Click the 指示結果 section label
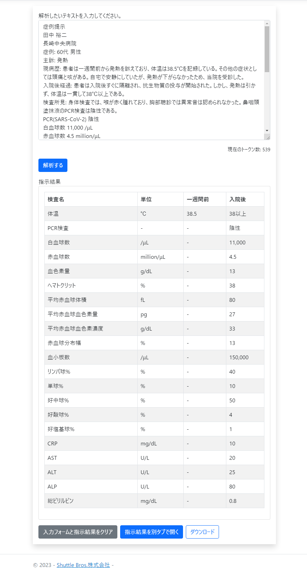The height and width of the screenshot is (575, 307). (50, 182)
